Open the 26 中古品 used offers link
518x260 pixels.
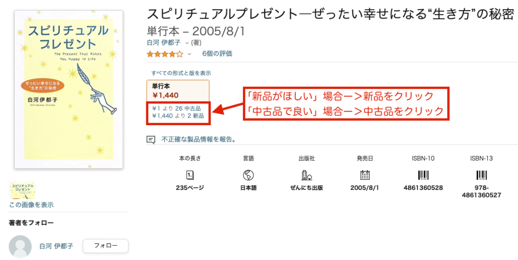pyautogui.click(x=176, y=108)
